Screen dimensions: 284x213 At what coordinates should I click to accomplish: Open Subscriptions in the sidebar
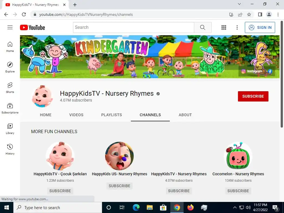(x=10, y=108)
